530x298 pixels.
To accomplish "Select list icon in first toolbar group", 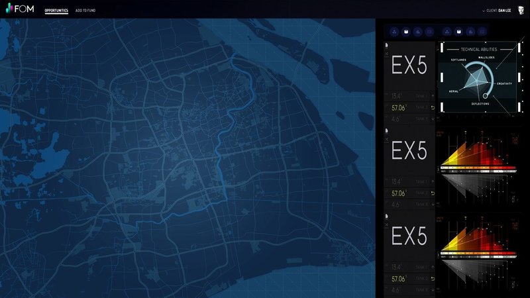I will [x=429, y=32].
